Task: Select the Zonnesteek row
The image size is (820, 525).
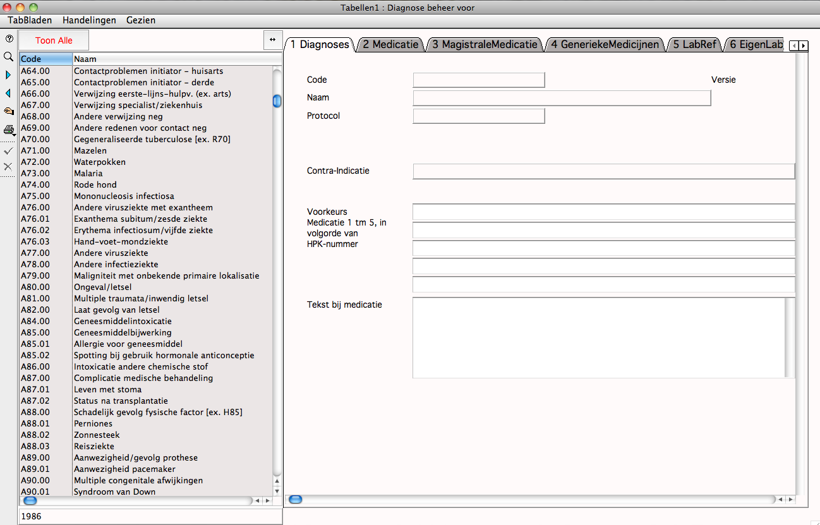Action: [x=146, y=435]
